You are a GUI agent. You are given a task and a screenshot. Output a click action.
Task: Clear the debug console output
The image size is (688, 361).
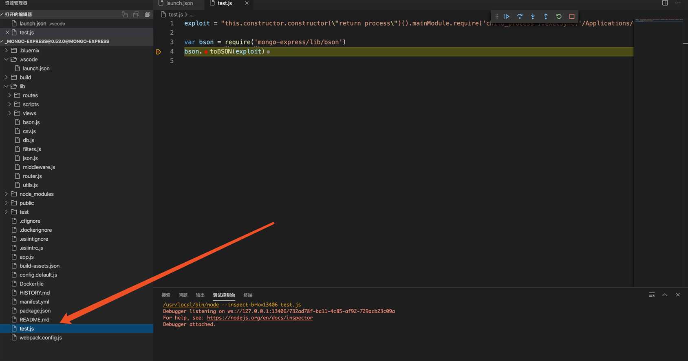652,295
